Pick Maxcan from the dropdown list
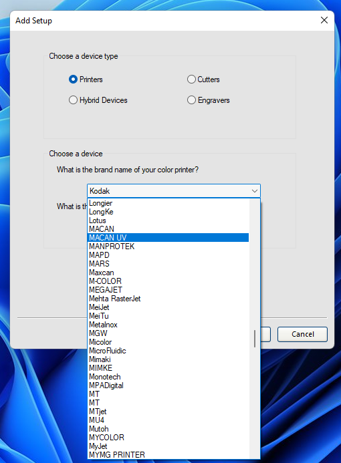341x463 pixels. pyautogui.click(x=168, y=273)
